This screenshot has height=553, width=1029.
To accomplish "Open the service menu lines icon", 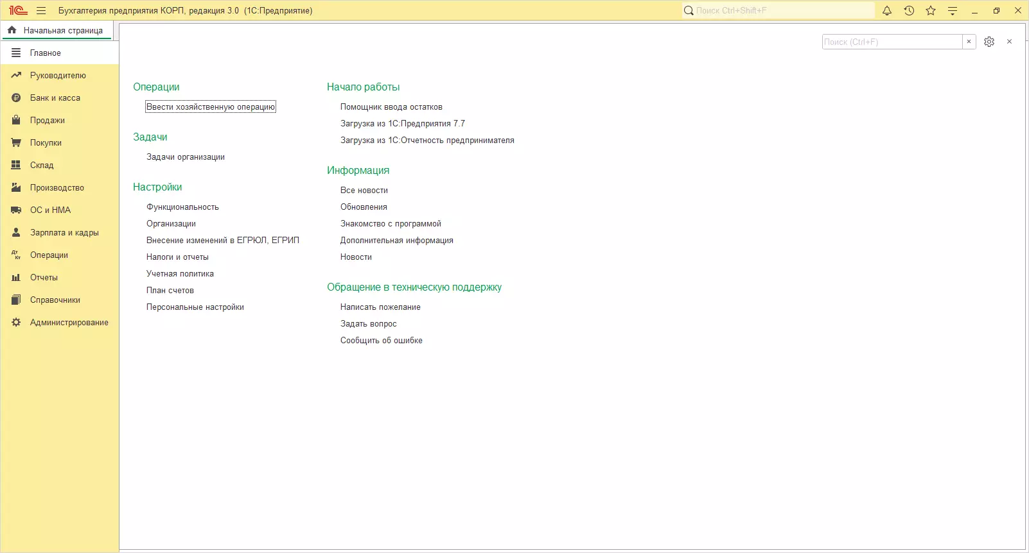I will pyautogui.click(x=953, y=10).
